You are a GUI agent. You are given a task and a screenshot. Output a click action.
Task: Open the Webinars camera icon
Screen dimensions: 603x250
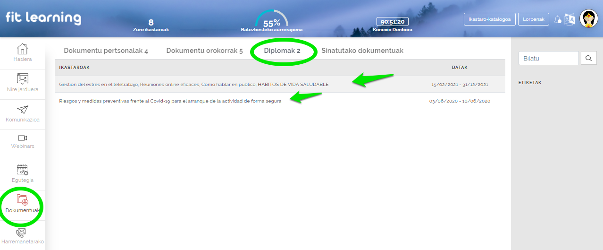(22, 138)
